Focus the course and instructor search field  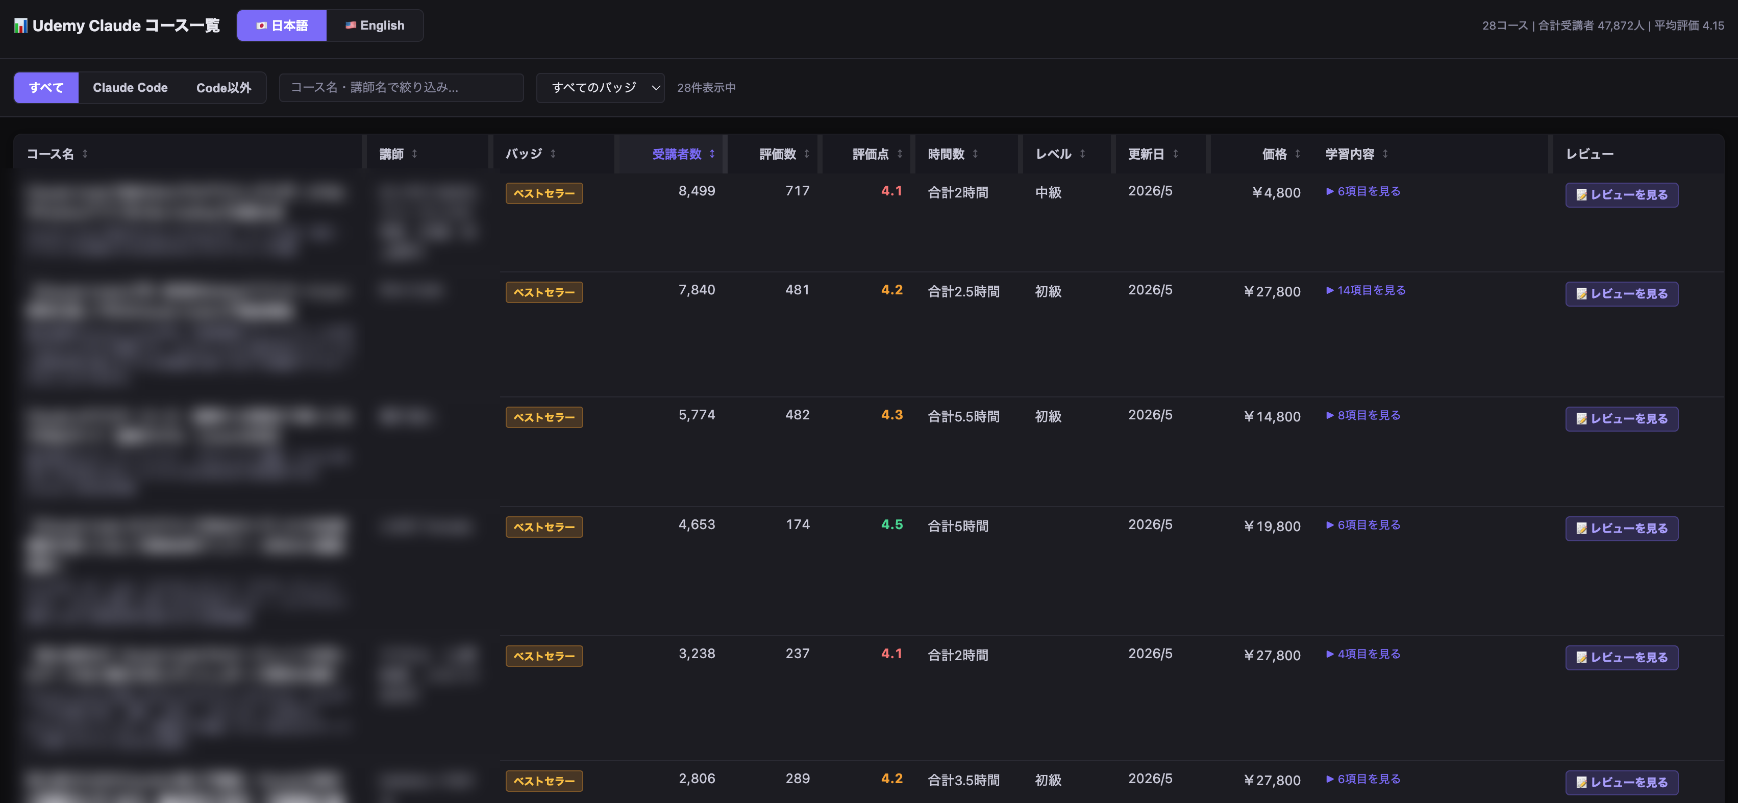click(402, 88)
